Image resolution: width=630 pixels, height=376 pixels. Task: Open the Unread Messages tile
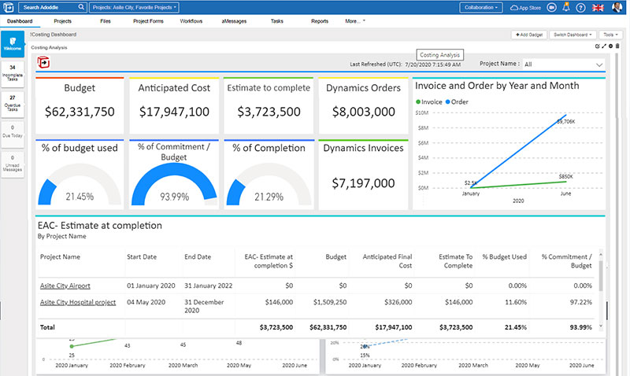click(x=13, y=164)
